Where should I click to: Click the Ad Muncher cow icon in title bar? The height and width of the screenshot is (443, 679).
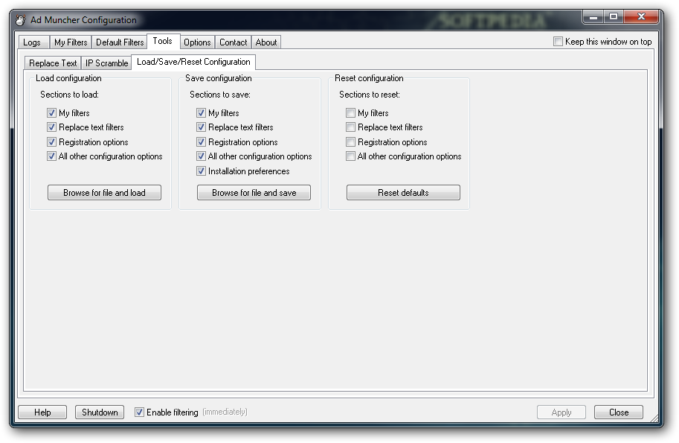tap(20, 20)
